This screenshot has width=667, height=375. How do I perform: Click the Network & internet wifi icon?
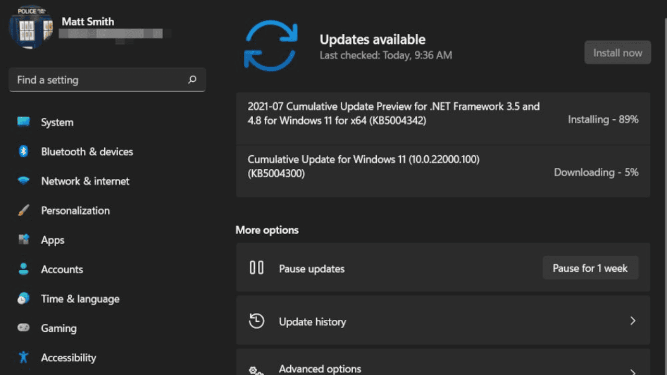coord(23,181)
